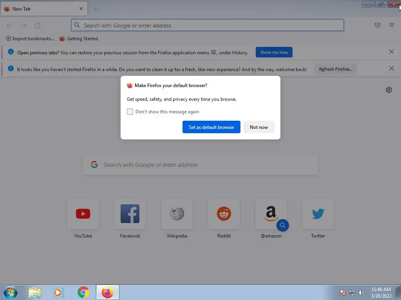The width and height of the screenshot is (401, 300).
Task: Click Set as default browser button
Action: (211, 127)
